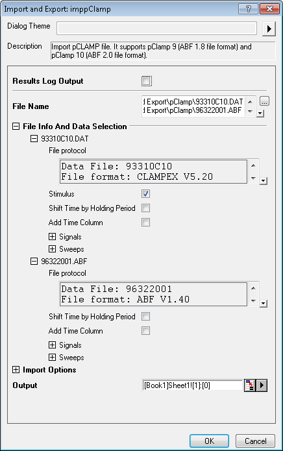Open the small menu under the File Name browse button
This screenshot has height=451, width=283.
(x=260, y=114)
